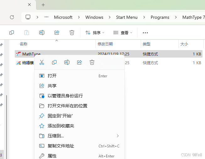Click the second shortcut's file icon
This screenshot has width=205, height=159.
tap(19, 63)
